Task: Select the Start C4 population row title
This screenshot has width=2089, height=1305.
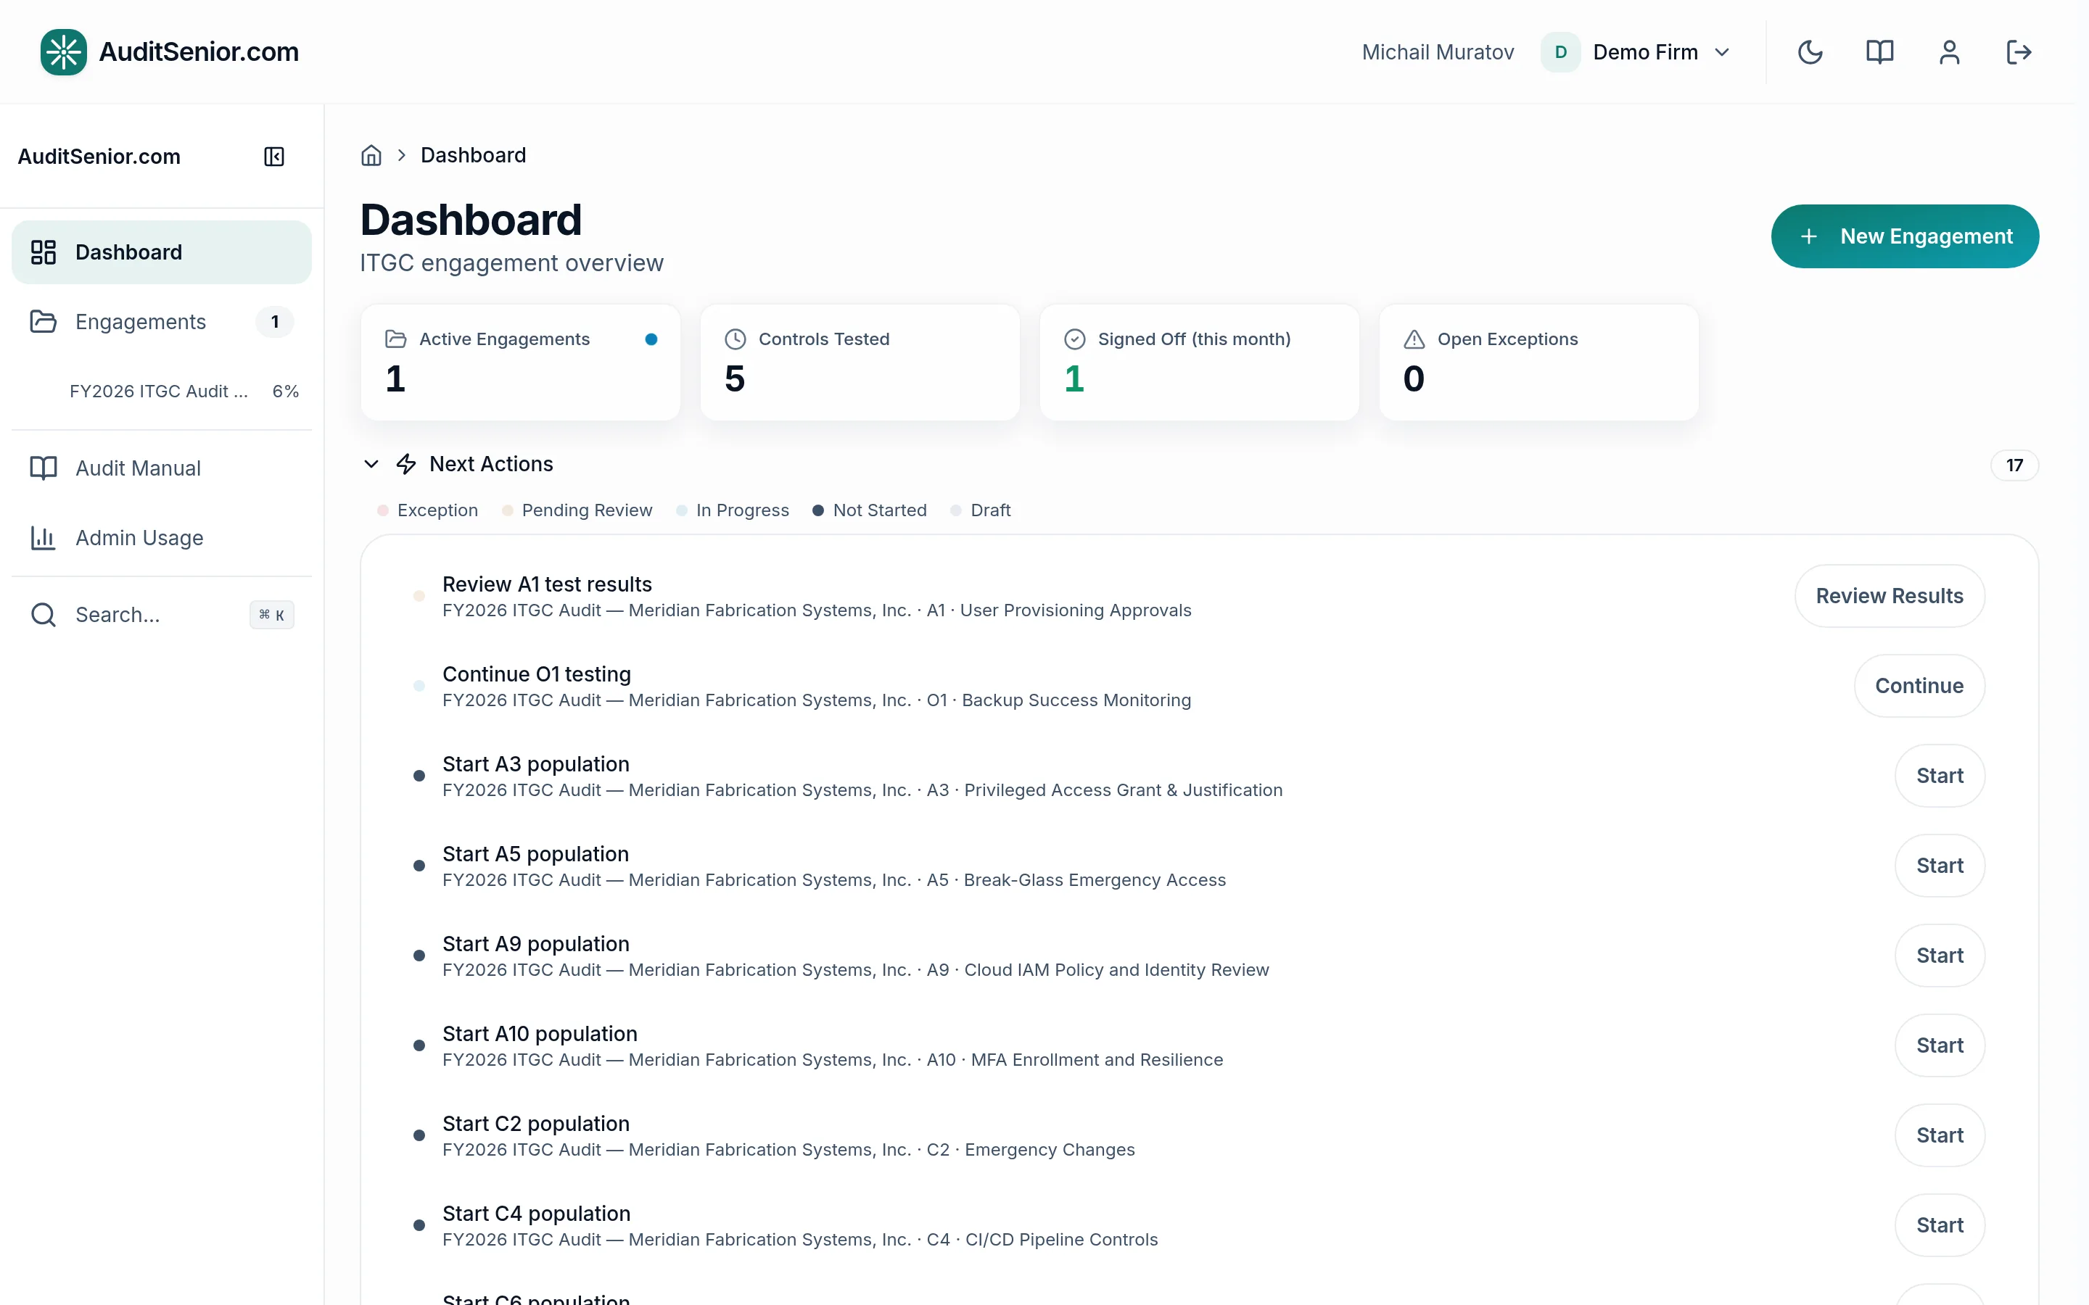Action: click(x=537, y=1214)
